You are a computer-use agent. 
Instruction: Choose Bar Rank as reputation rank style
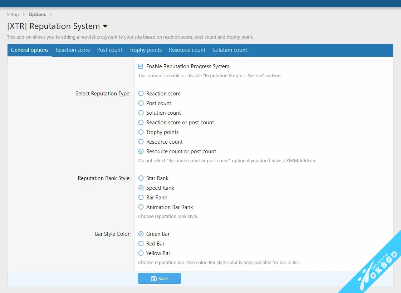tap(141, 197)
